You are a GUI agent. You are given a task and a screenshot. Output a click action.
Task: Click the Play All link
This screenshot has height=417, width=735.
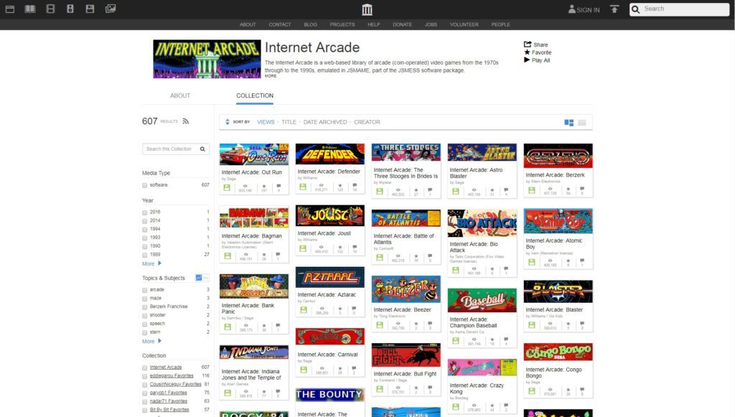(540, 60)
